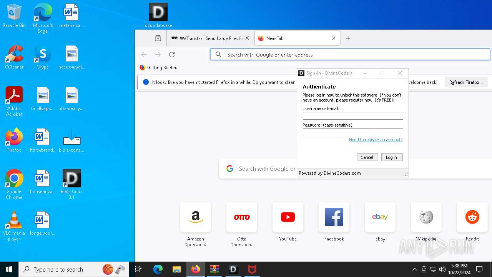Open Firefox desktop shortcut
This screenshot has height=277, width=492.
(x=14, y=140)
